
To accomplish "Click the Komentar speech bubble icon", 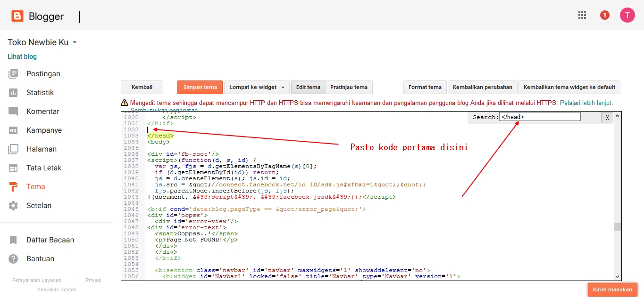I will (x=13, y=112).
